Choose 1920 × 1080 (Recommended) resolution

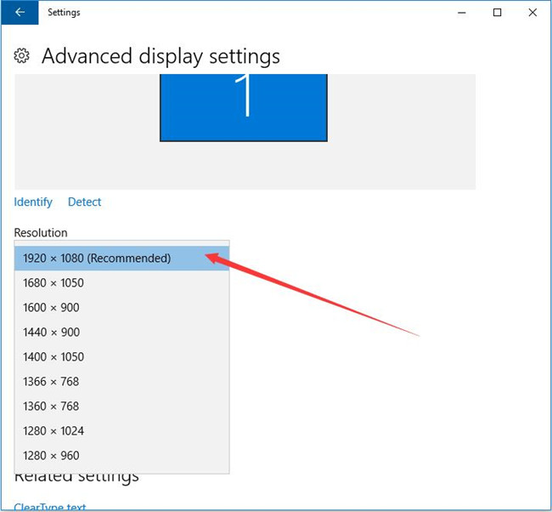point(121,258)
